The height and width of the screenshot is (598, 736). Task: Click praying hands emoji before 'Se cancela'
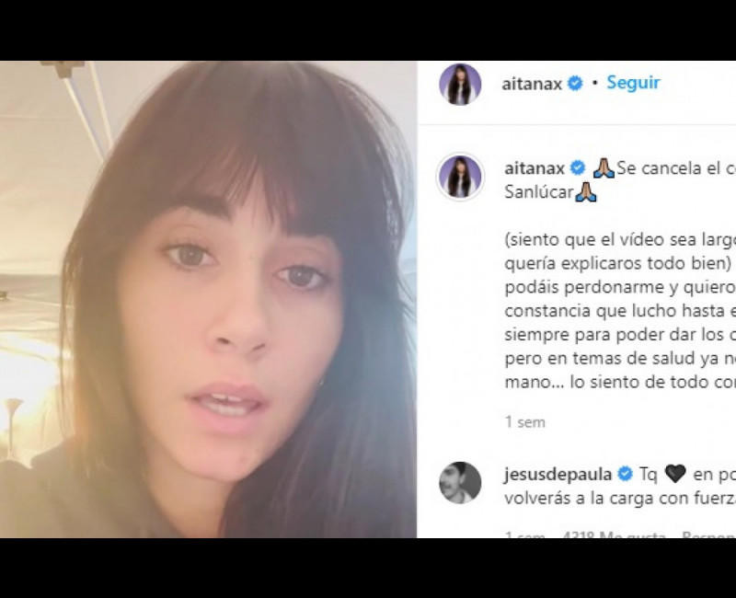click(604, 168)
